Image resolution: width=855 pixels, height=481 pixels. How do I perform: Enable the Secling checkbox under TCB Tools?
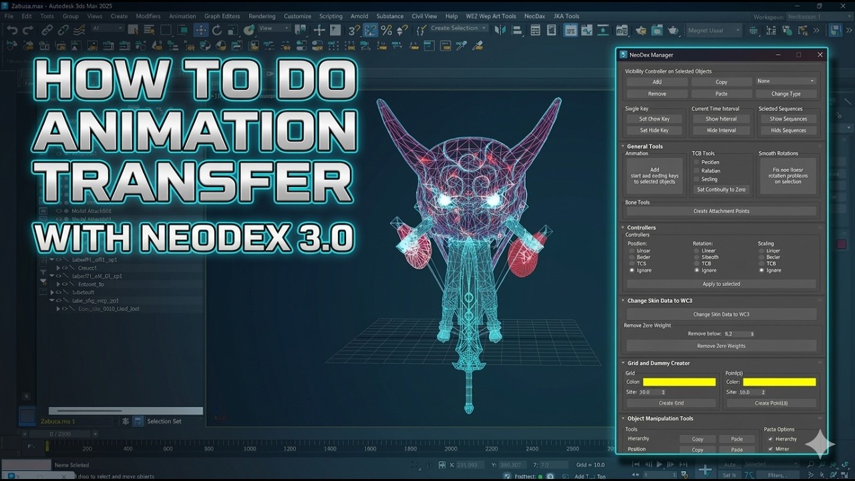click(697, 179)
